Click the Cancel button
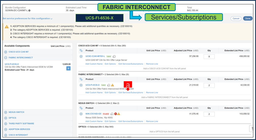The image size is (256, 140). point(236,19)
